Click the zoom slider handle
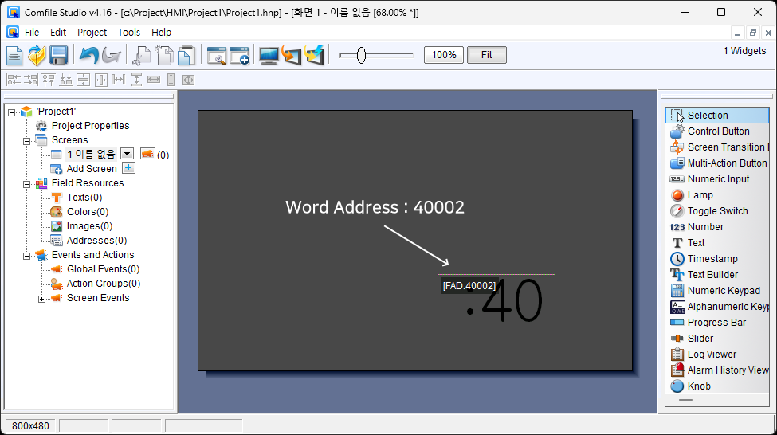Viewport: 777px width, 435px height. (x=361, y=55)
